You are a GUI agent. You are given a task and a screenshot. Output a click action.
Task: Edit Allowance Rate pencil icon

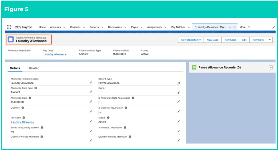coord(91,102)
